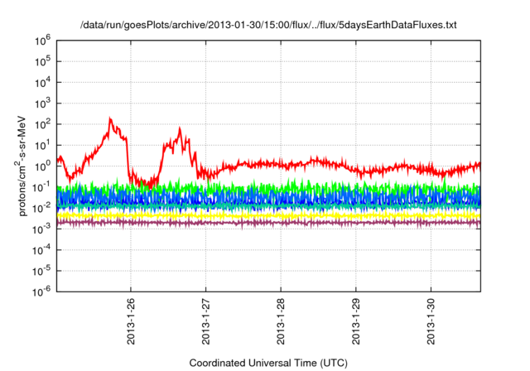
Task: Click the x-axis label Coordinated Universal Time (UTC)
Action: coord(268,363)
